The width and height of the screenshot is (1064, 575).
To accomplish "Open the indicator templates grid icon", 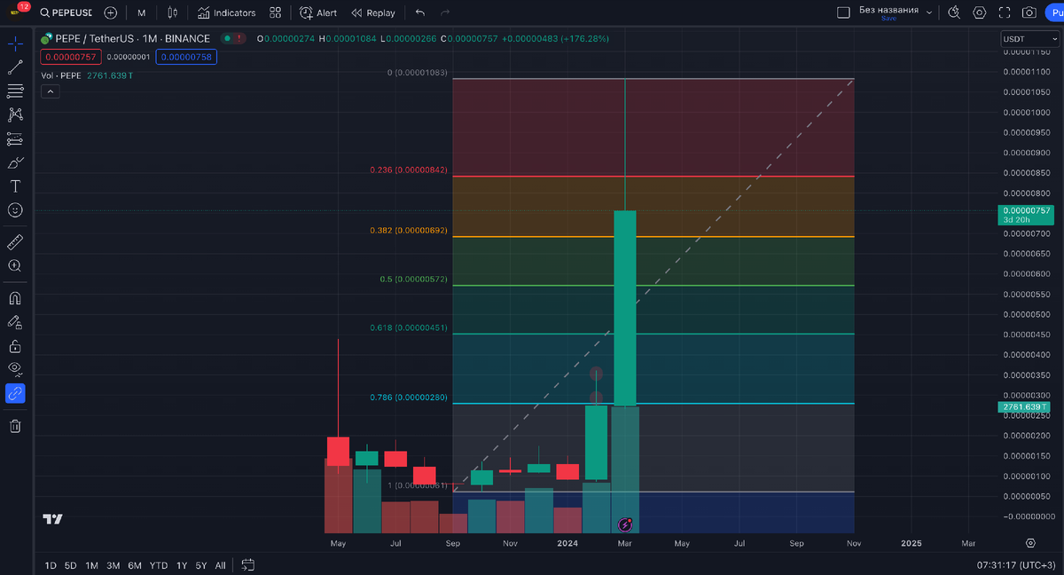I will (275, 12).
